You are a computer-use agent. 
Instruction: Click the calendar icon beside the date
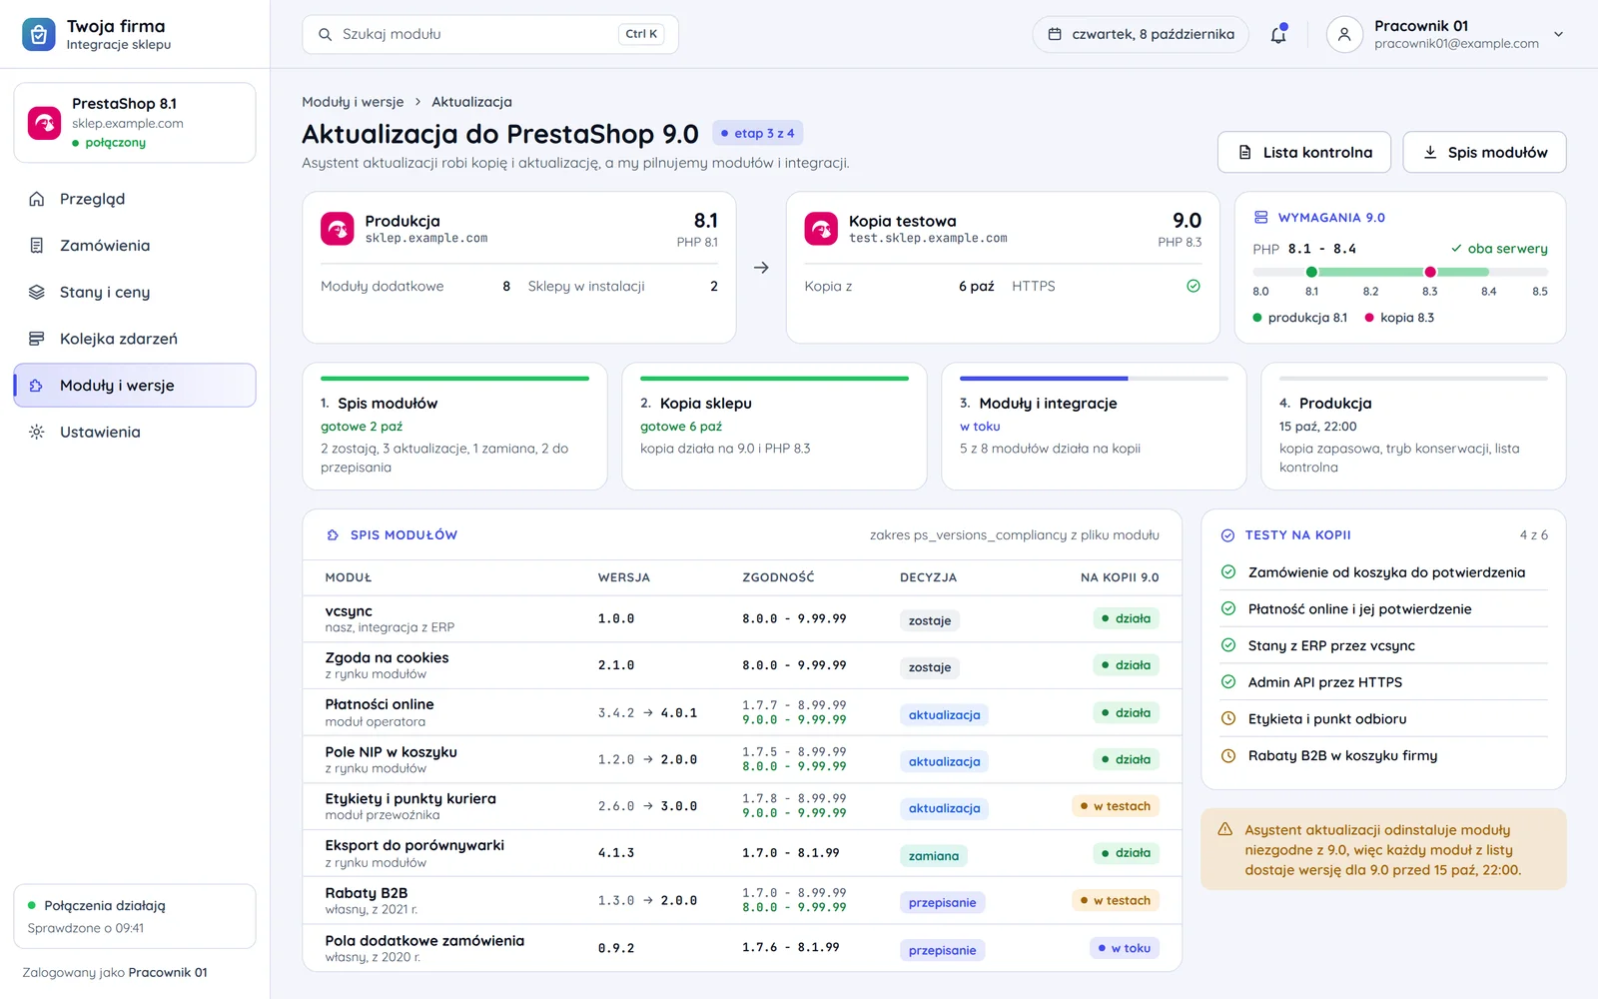1055,34
